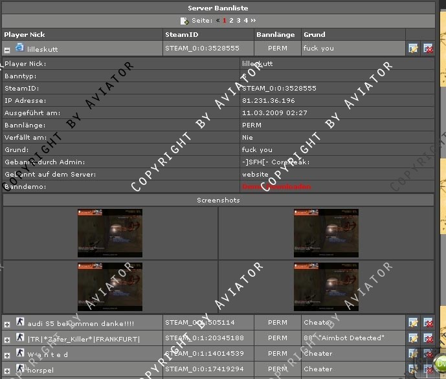Click the page icon beside Seite
The height and width of the screenshot is (379, 446).
[184, 21]
